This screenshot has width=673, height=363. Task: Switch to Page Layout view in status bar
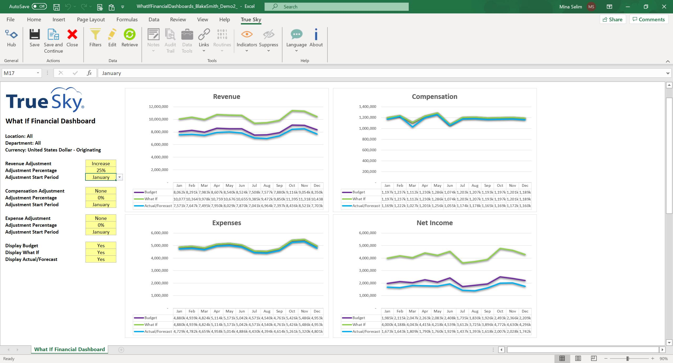pos(578,358)
